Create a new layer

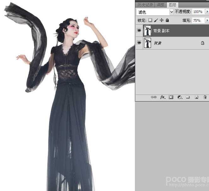tap(196, 97)
